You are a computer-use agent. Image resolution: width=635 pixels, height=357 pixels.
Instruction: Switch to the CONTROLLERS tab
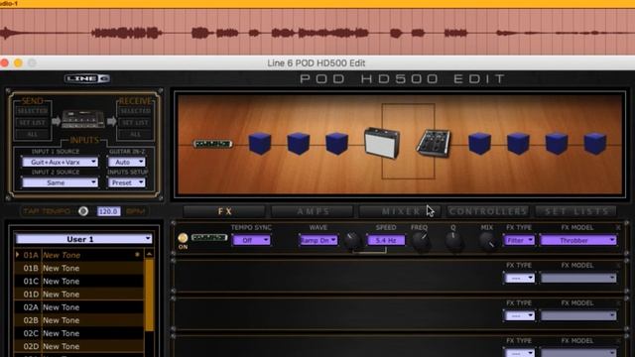pyautogui.click(x=488, y=211)
